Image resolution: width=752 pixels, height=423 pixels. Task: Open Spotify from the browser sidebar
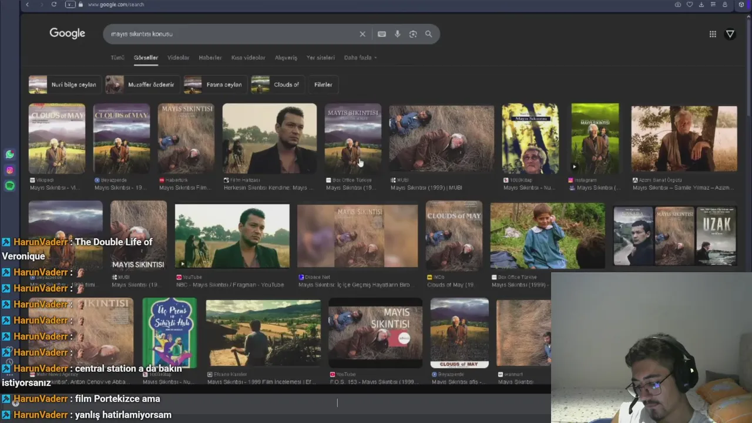coord(9,186)
